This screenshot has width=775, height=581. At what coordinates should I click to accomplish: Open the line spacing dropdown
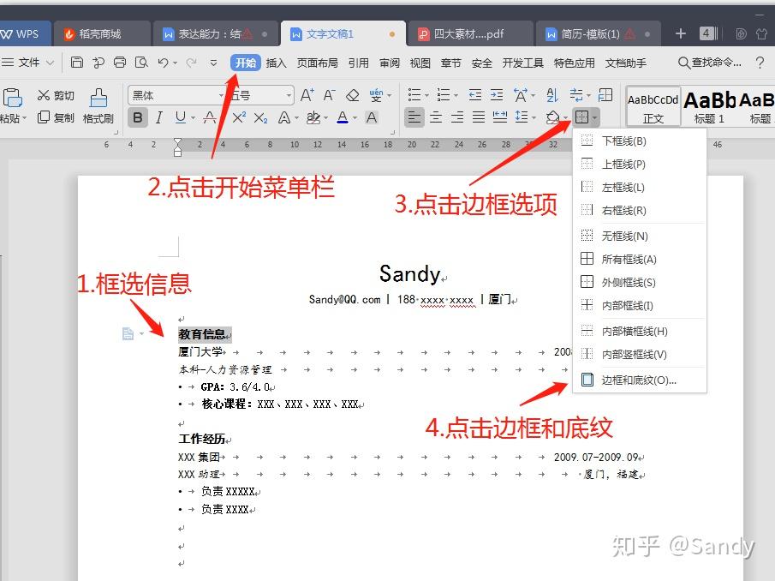[x=534, y=117]
